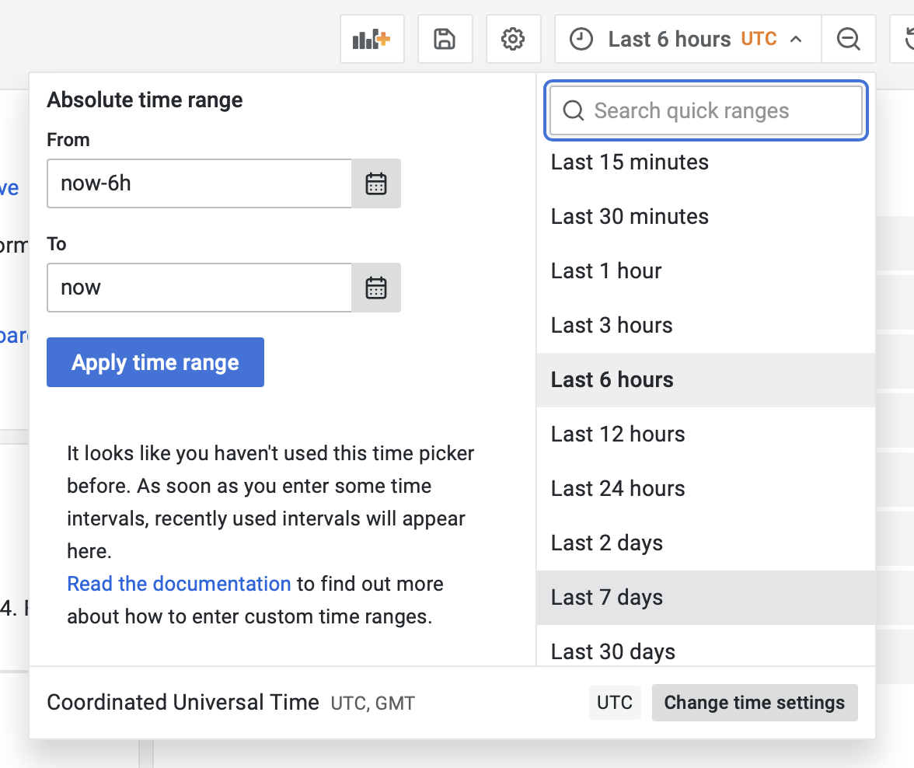Click the Change time settings button
914x768 pixels.
click(754, 703)
